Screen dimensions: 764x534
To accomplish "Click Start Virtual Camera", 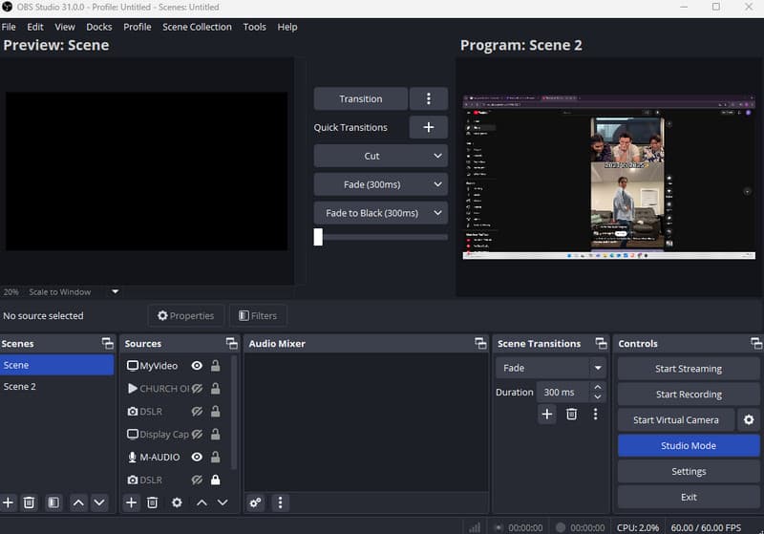I will [676, 420].
